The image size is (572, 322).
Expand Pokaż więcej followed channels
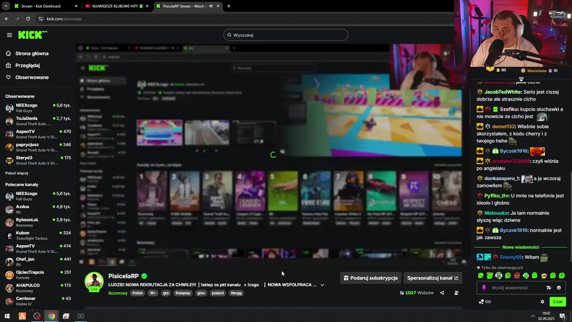click(x=17, y=173)
